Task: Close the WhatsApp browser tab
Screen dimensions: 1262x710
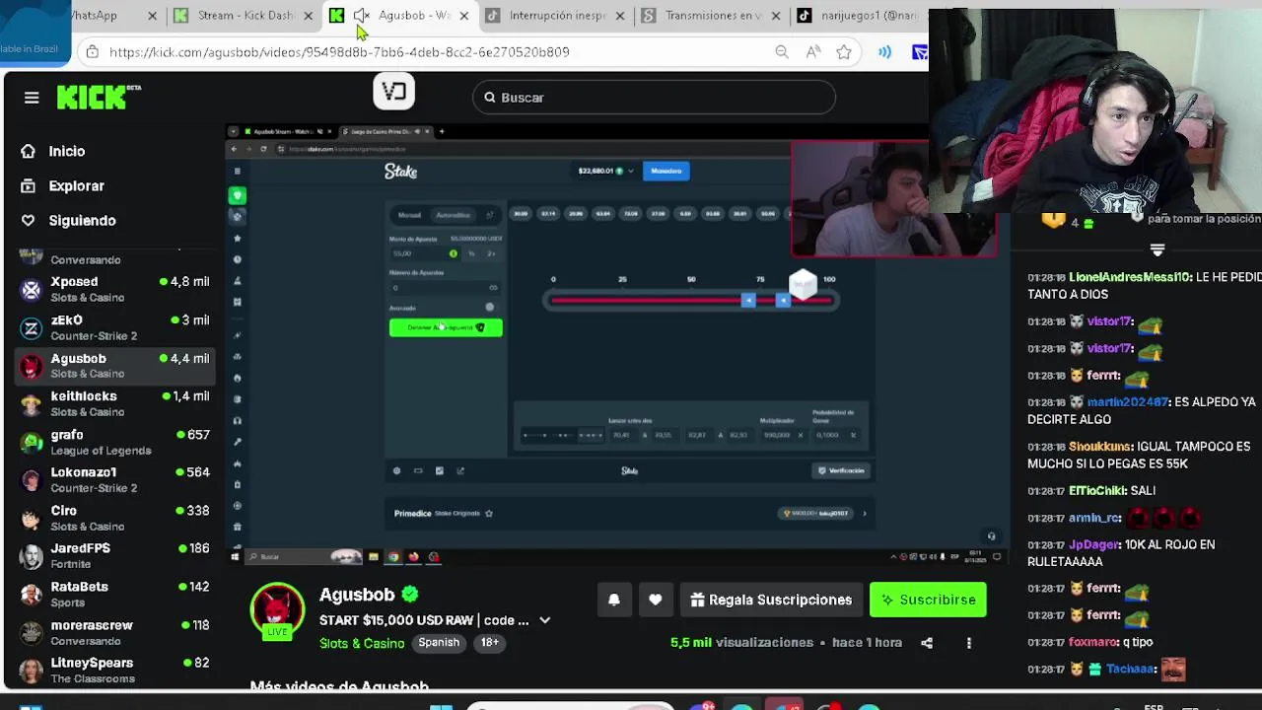Action: (152, 16)
